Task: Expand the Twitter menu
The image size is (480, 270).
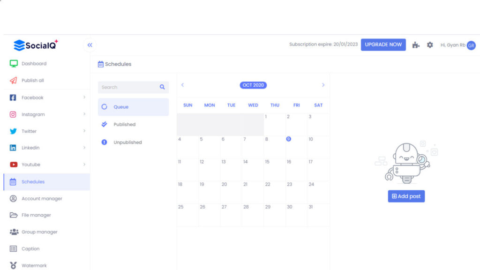Action: pyautogui.click(x=29, y=131)
